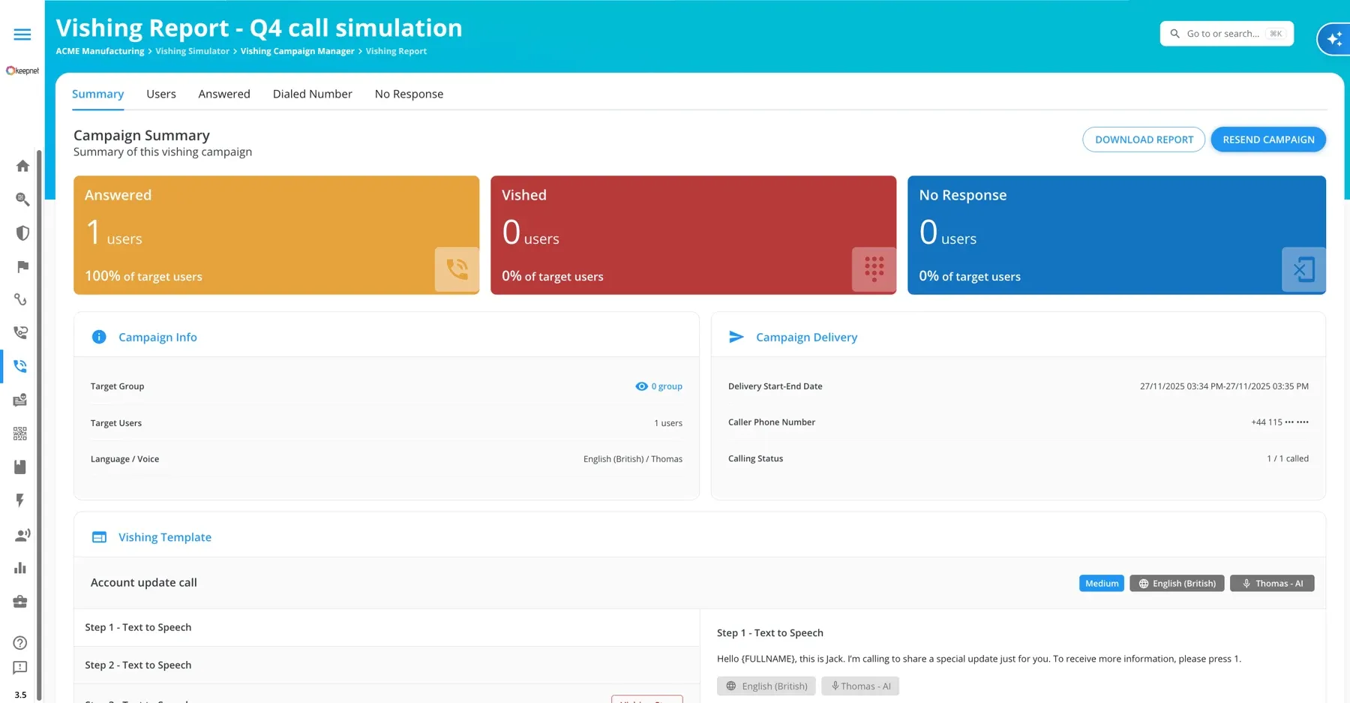Focus the 'Go to or search' field
This screenshot has width=1350, height=703.
[1226, 34]
